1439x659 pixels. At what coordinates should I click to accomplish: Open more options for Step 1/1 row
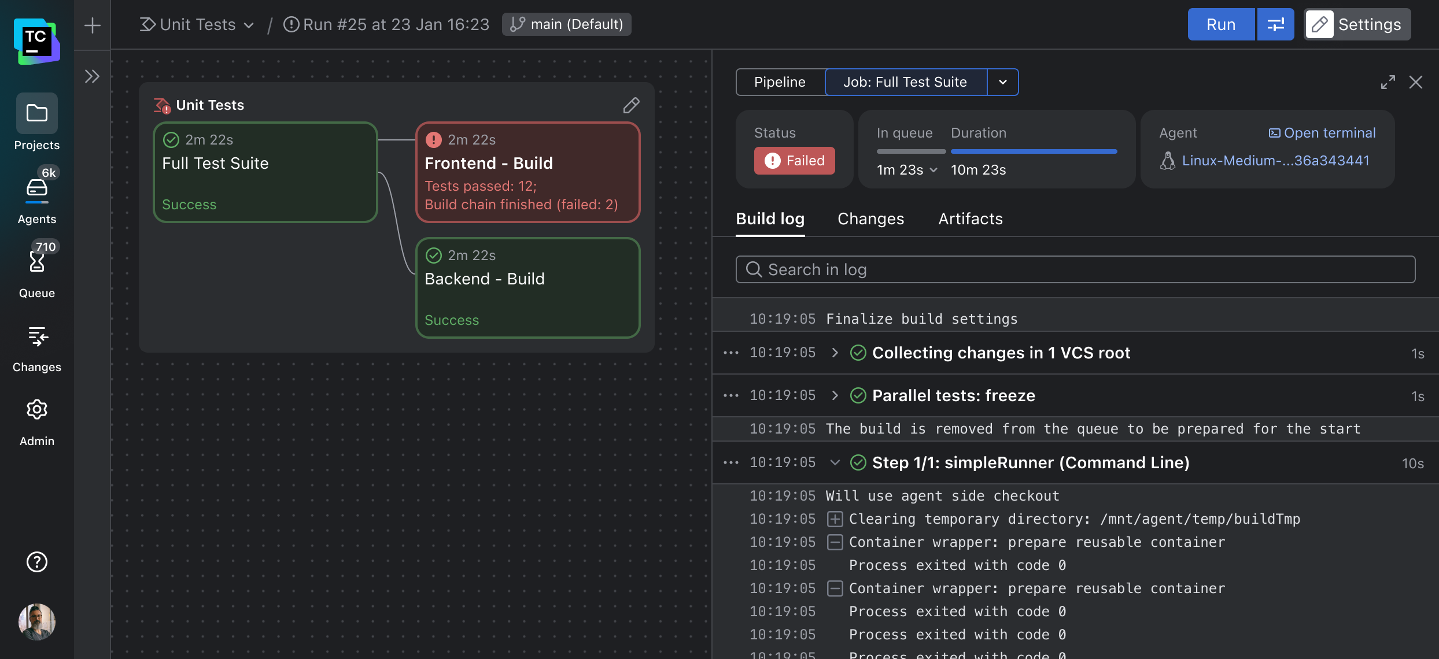[x=731, y=462]
